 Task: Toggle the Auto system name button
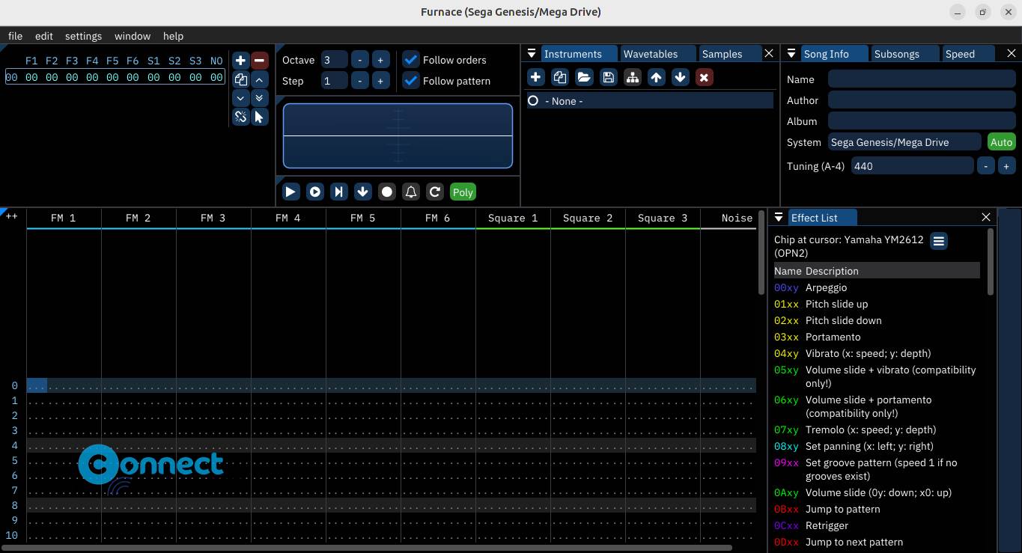coord(1001,142)
